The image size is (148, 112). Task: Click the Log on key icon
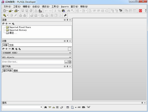point(4,15)
